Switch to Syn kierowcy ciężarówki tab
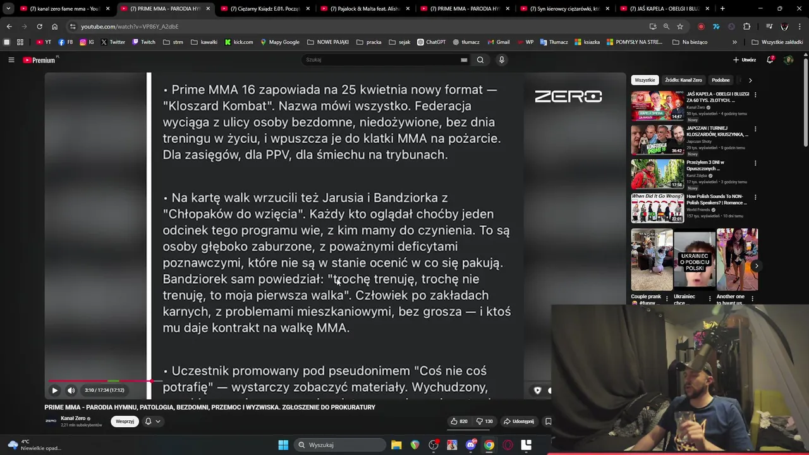 [565, 9]
